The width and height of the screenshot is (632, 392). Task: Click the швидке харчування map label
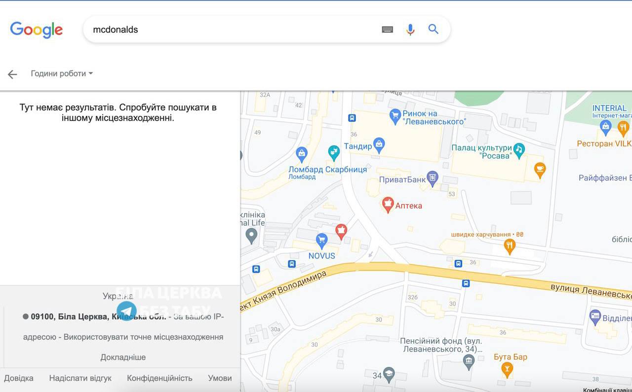(487, 234)
